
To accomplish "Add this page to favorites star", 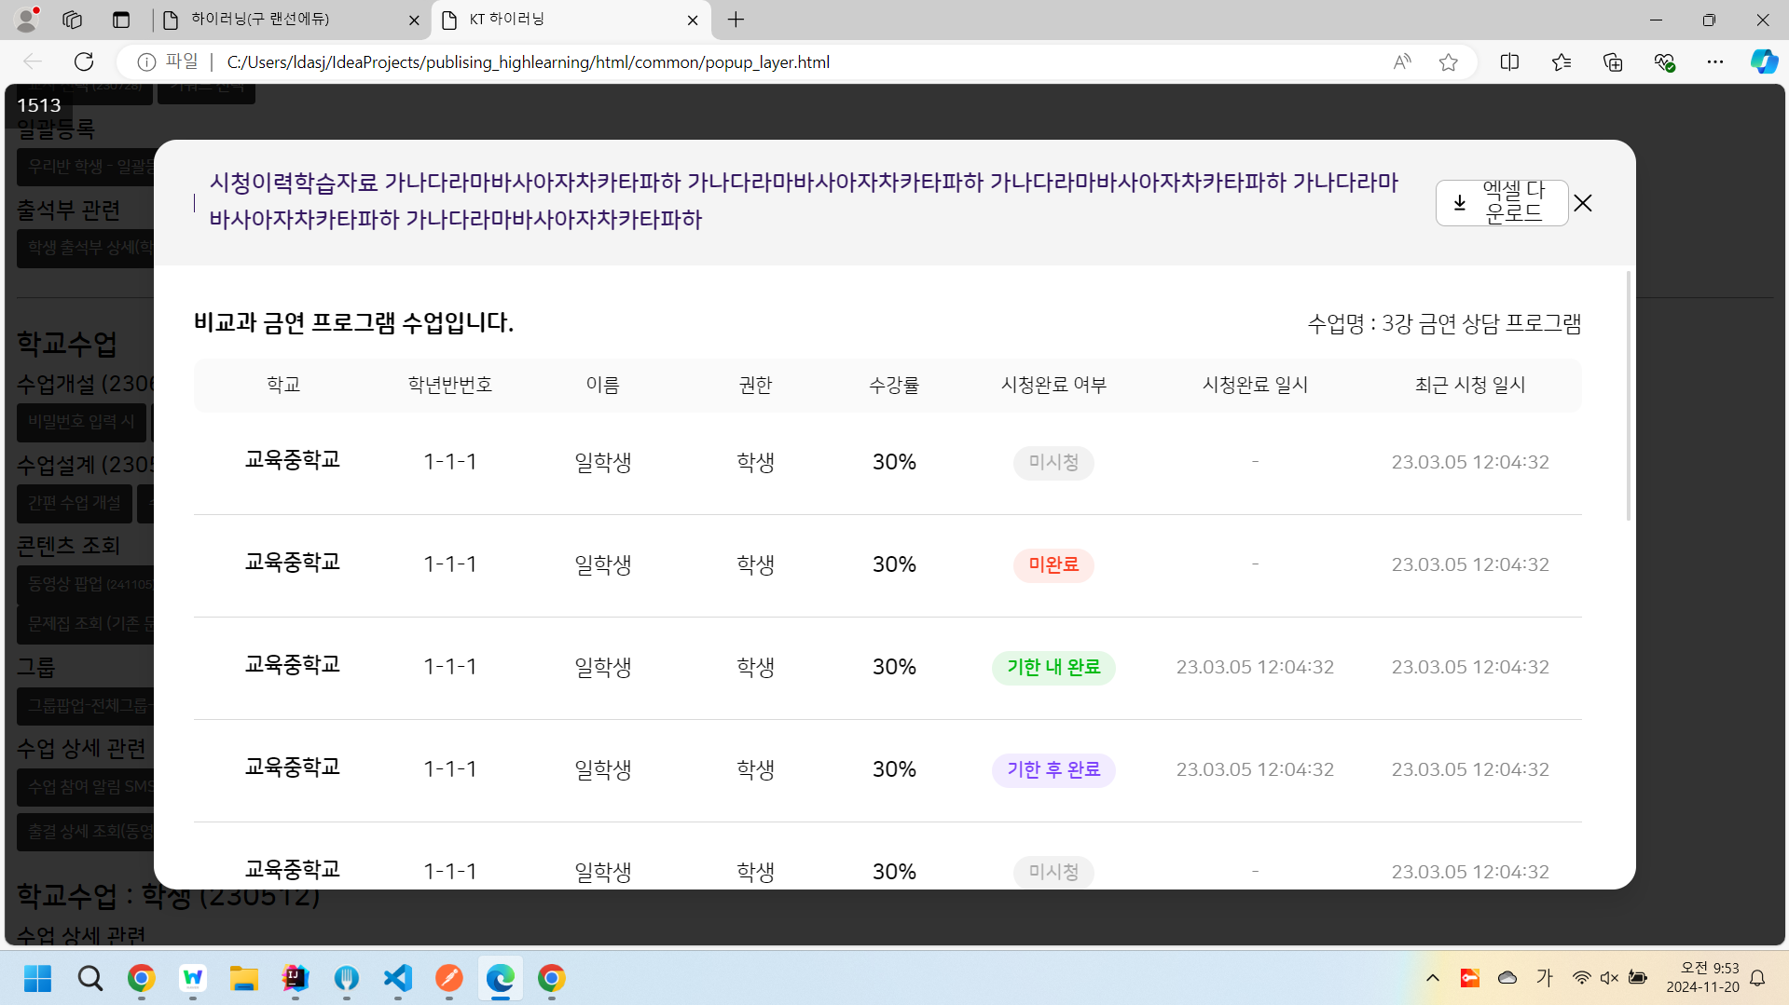I will [1448, 62].
